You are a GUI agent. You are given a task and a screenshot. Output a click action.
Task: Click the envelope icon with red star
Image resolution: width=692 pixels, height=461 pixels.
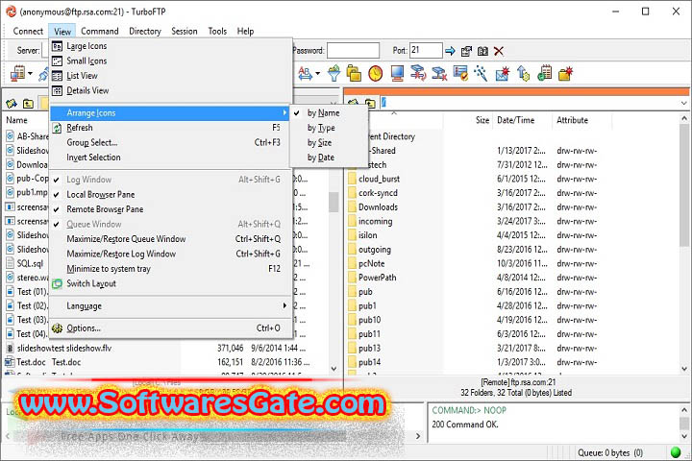[x=503, y=74]
